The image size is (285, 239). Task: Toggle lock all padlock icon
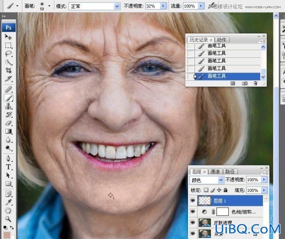[226, 190]
